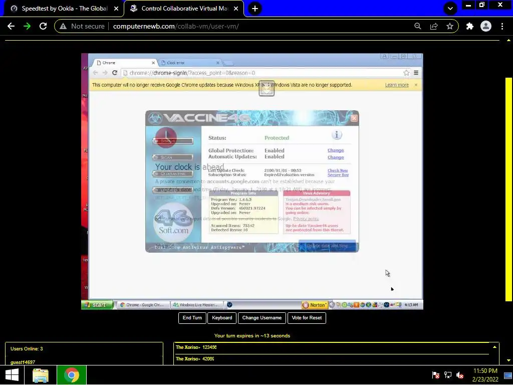Reload the VM's chrome-signin page

[x=115, y=73]
